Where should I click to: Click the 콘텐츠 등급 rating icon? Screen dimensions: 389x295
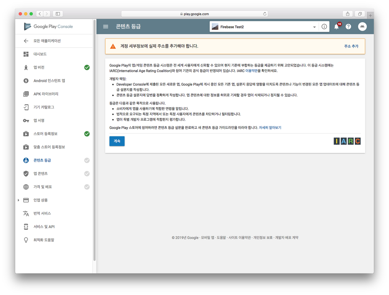pos(26,160)
